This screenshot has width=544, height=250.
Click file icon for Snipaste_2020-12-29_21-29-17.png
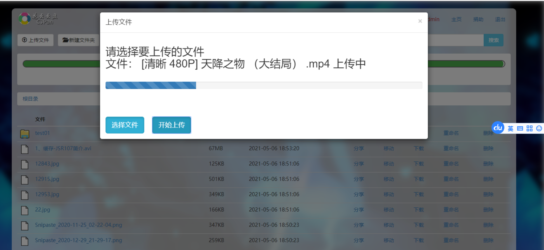25,241
